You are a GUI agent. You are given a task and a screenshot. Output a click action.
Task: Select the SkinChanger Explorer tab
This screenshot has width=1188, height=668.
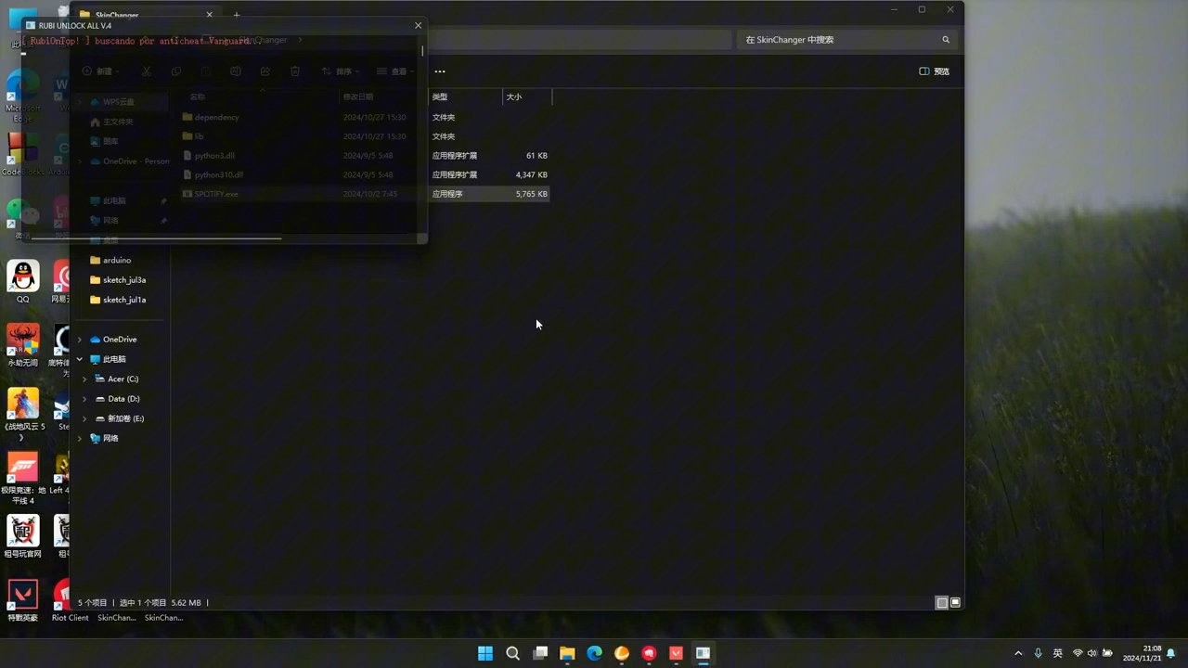click(x=144, y=15)
